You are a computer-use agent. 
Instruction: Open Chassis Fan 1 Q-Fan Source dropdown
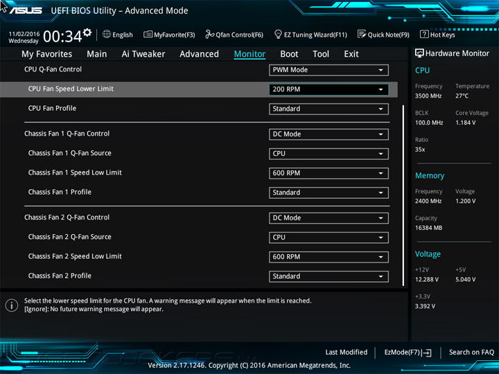pyautogui.click(x=329, y=154)
